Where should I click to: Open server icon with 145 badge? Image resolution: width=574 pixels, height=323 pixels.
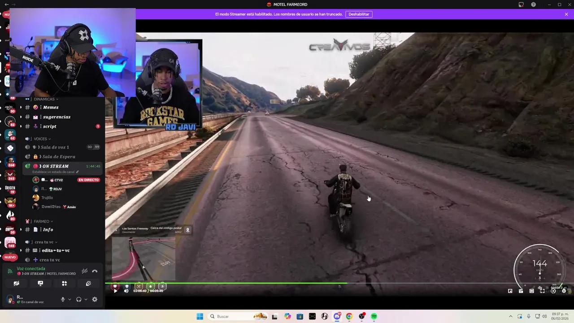pos(10,242)
